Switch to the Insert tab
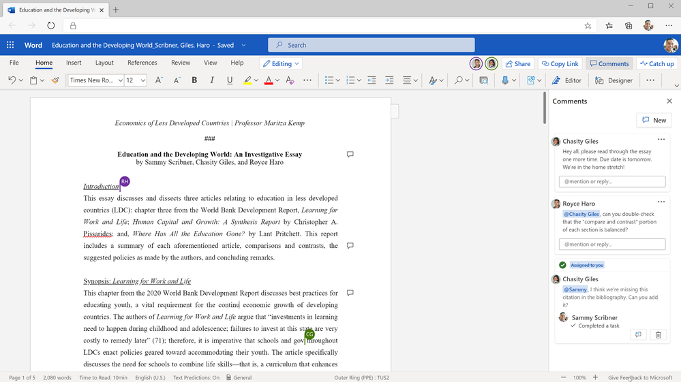Screen dimensions: 681x382 pos(74,63)
